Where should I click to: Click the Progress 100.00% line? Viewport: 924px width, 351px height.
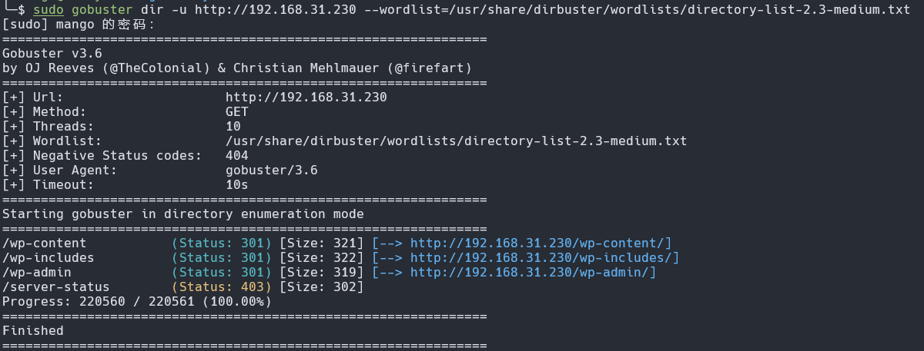pos(137,302)
